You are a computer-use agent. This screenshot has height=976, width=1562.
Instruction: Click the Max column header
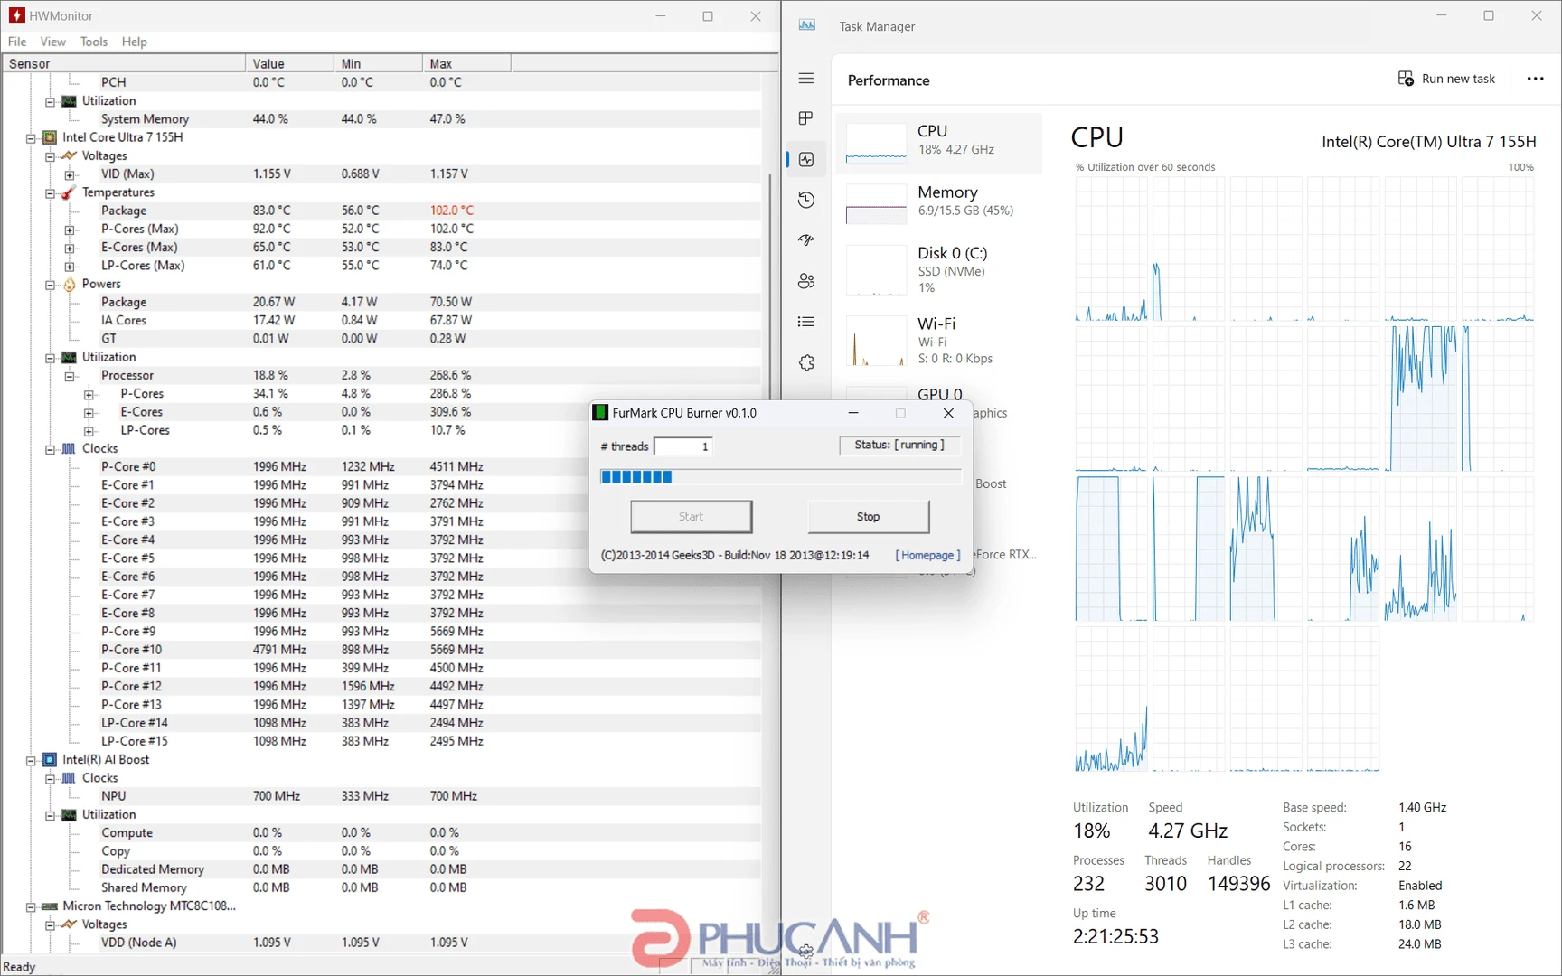(x=466, y=63)
